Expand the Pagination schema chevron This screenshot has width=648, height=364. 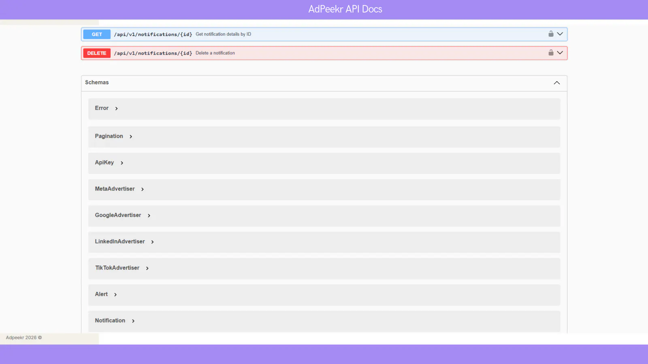tap(131, 137)
